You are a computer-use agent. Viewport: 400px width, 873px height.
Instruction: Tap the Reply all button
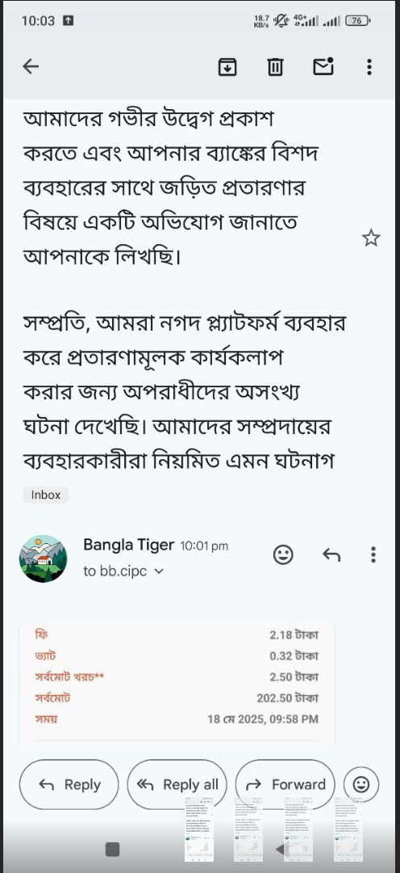tap(177, 784)
